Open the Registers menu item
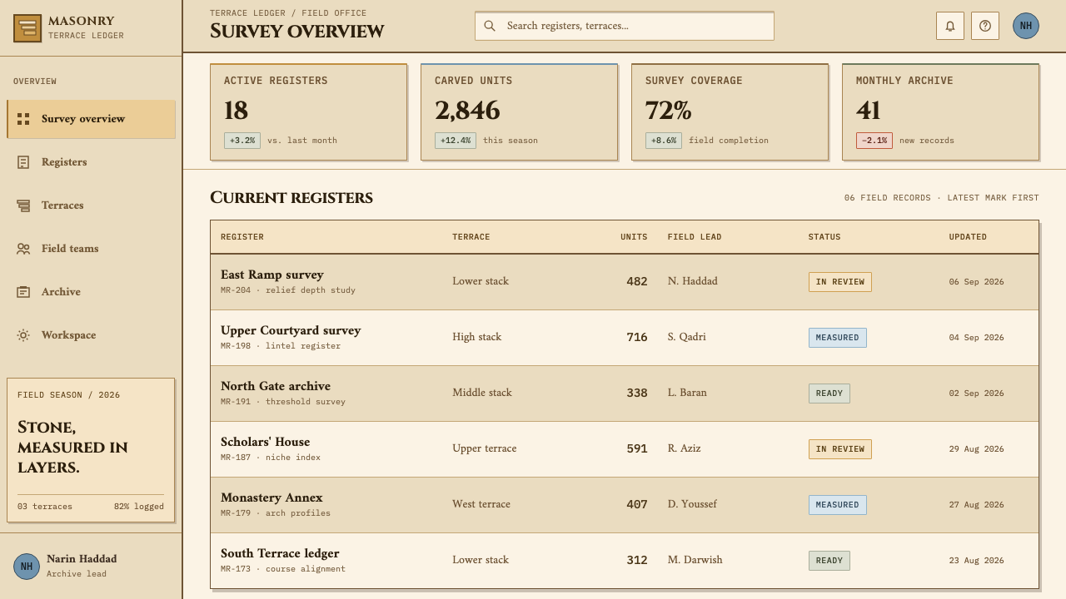Viewport: 1066px width, 599px height. pos(91,162)
